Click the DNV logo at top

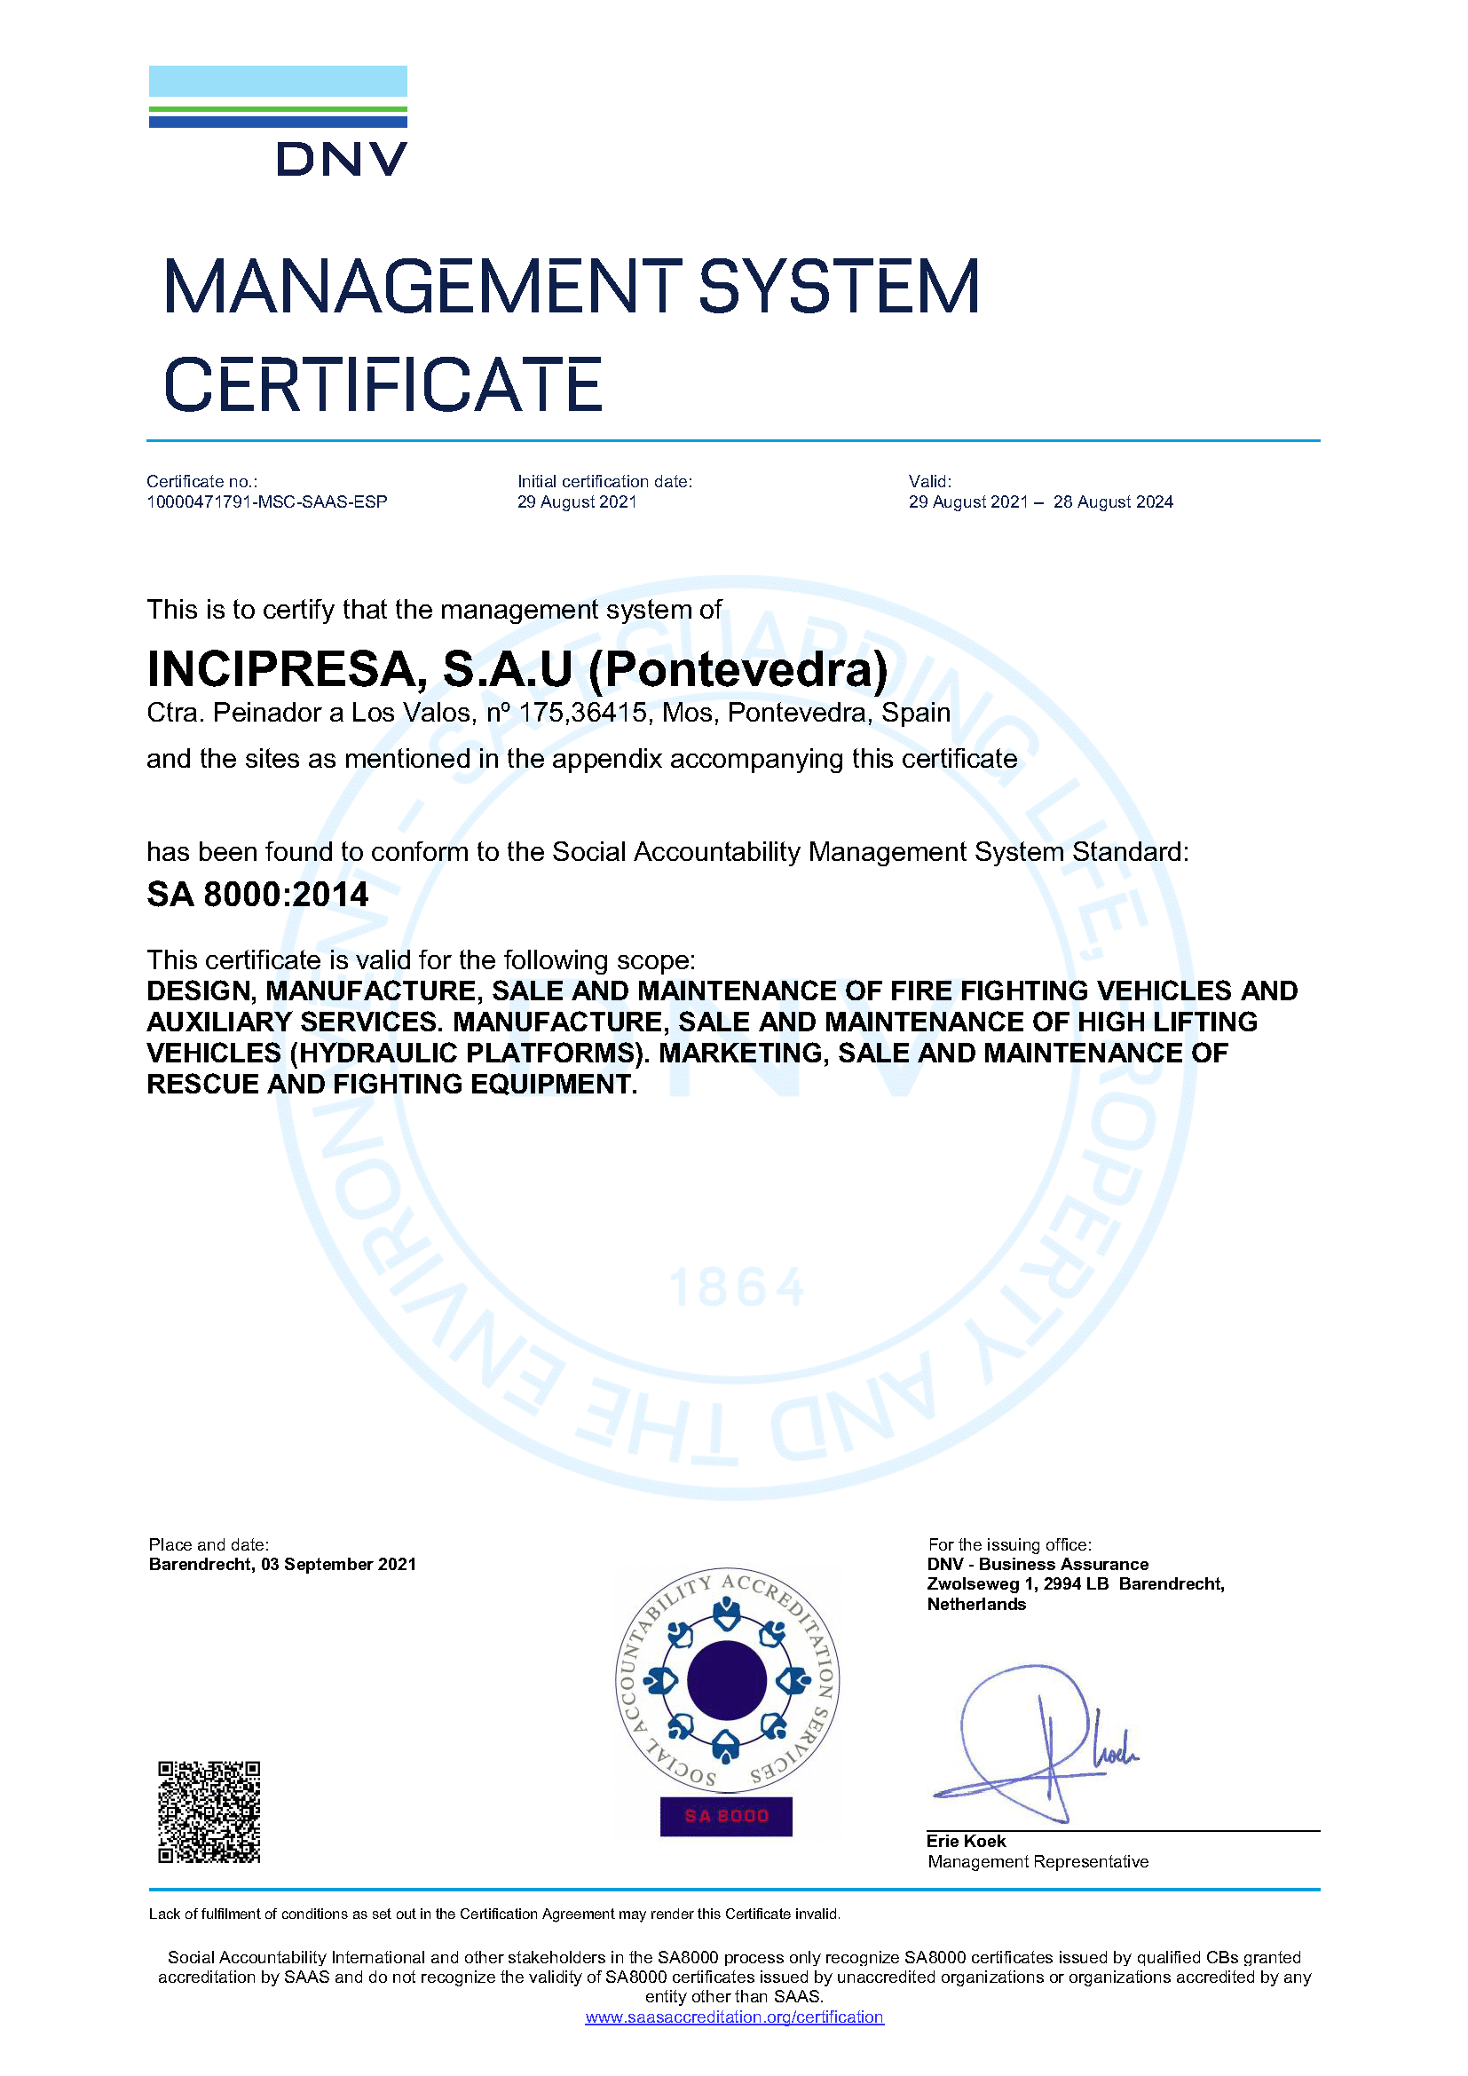tap(278, 120)
